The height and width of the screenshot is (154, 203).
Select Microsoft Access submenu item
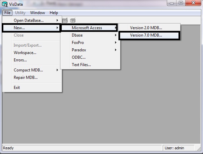(90, 28)
